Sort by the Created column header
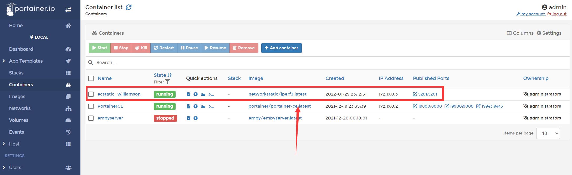The image size is (572, 175). [x=335, y=78]
